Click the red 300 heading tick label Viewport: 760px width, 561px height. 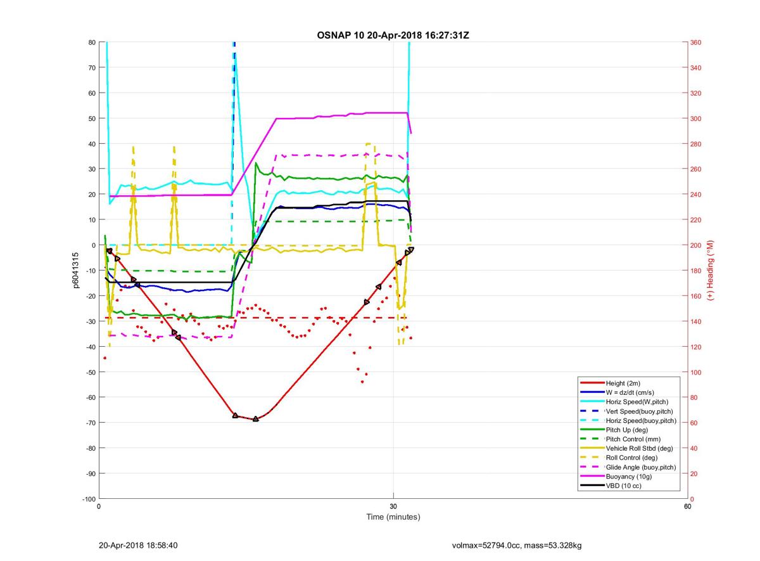pos(696,119)
